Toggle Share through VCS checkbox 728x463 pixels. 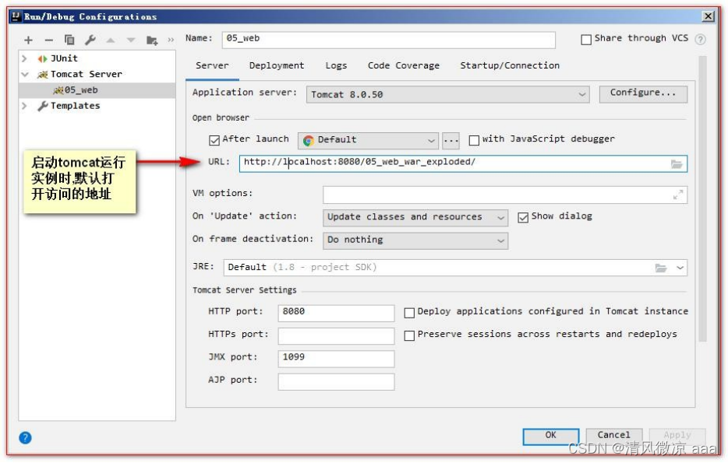click(x=586, y=40)
